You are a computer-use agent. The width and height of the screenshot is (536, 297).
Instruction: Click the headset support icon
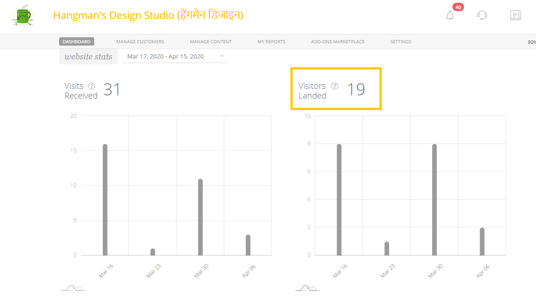click(x=482, y=15)
